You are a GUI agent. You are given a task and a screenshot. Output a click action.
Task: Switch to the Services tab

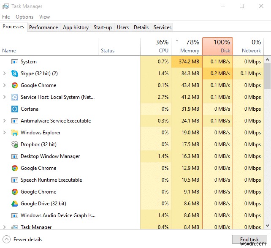162,27
